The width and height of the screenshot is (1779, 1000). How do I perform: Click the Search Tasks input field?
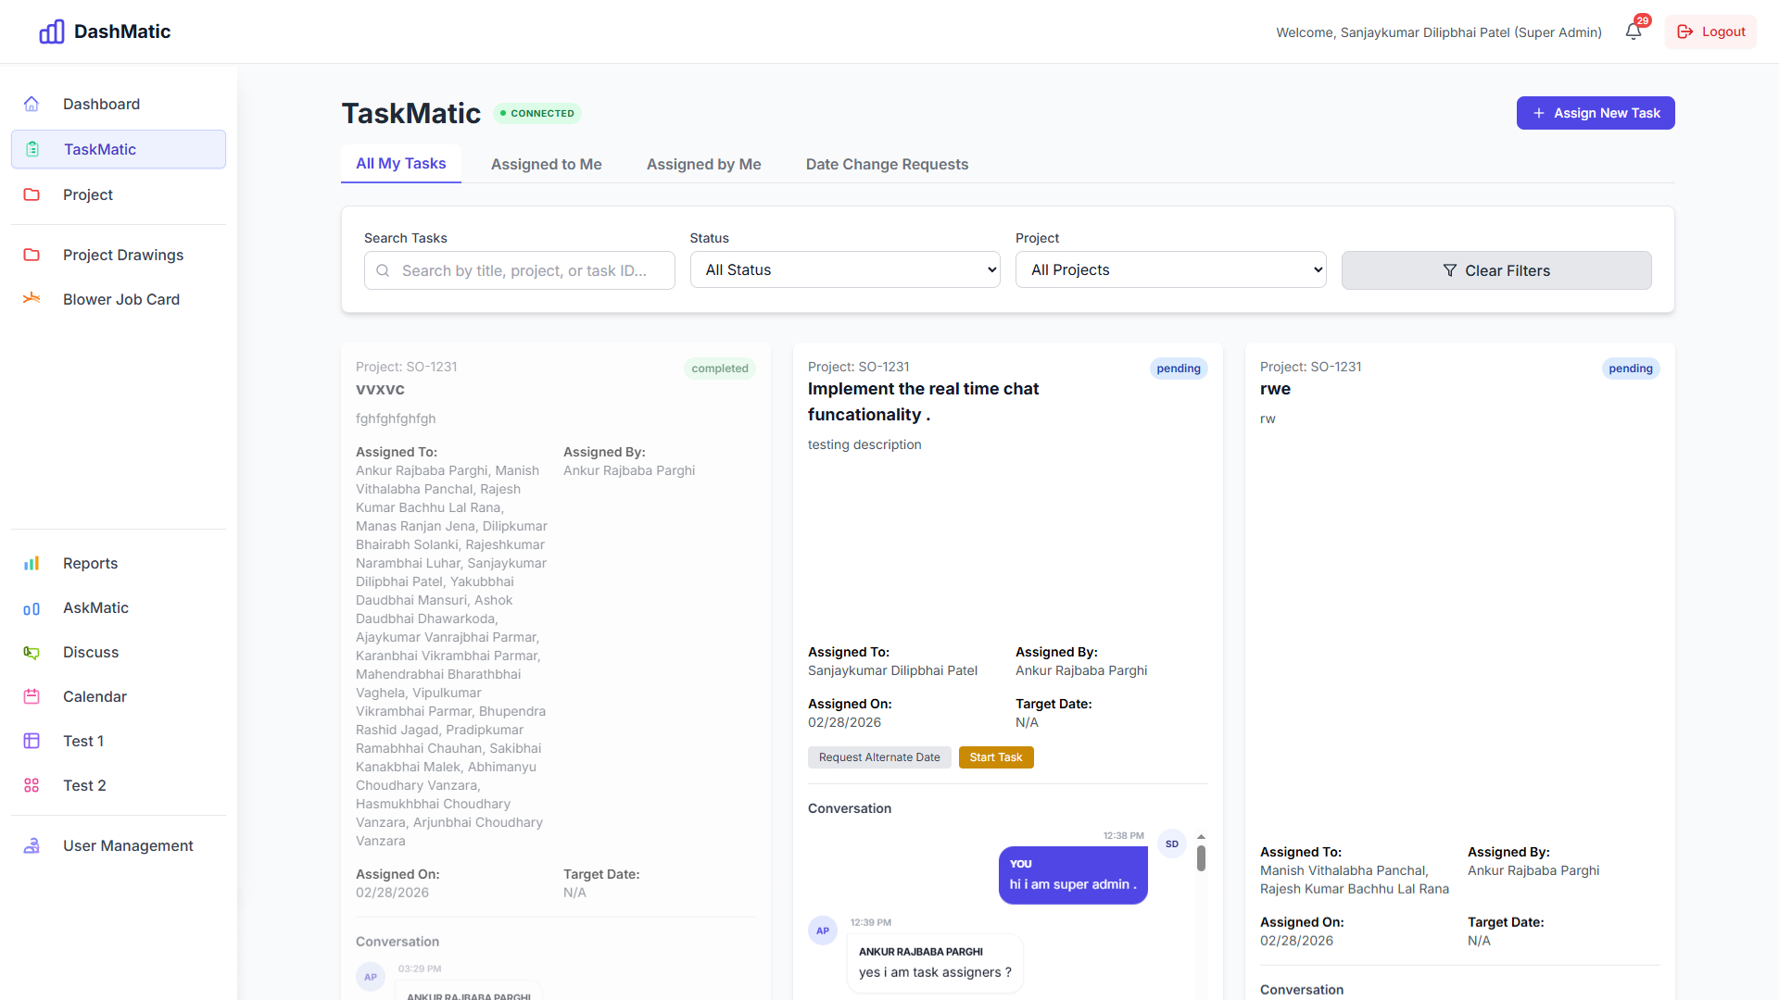[x=519, y=269]
